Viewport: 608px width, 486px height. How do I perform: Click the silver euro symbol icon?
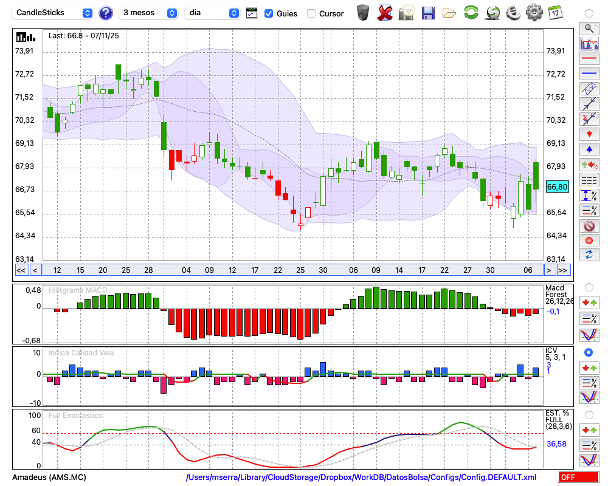(x=513, y=13)
